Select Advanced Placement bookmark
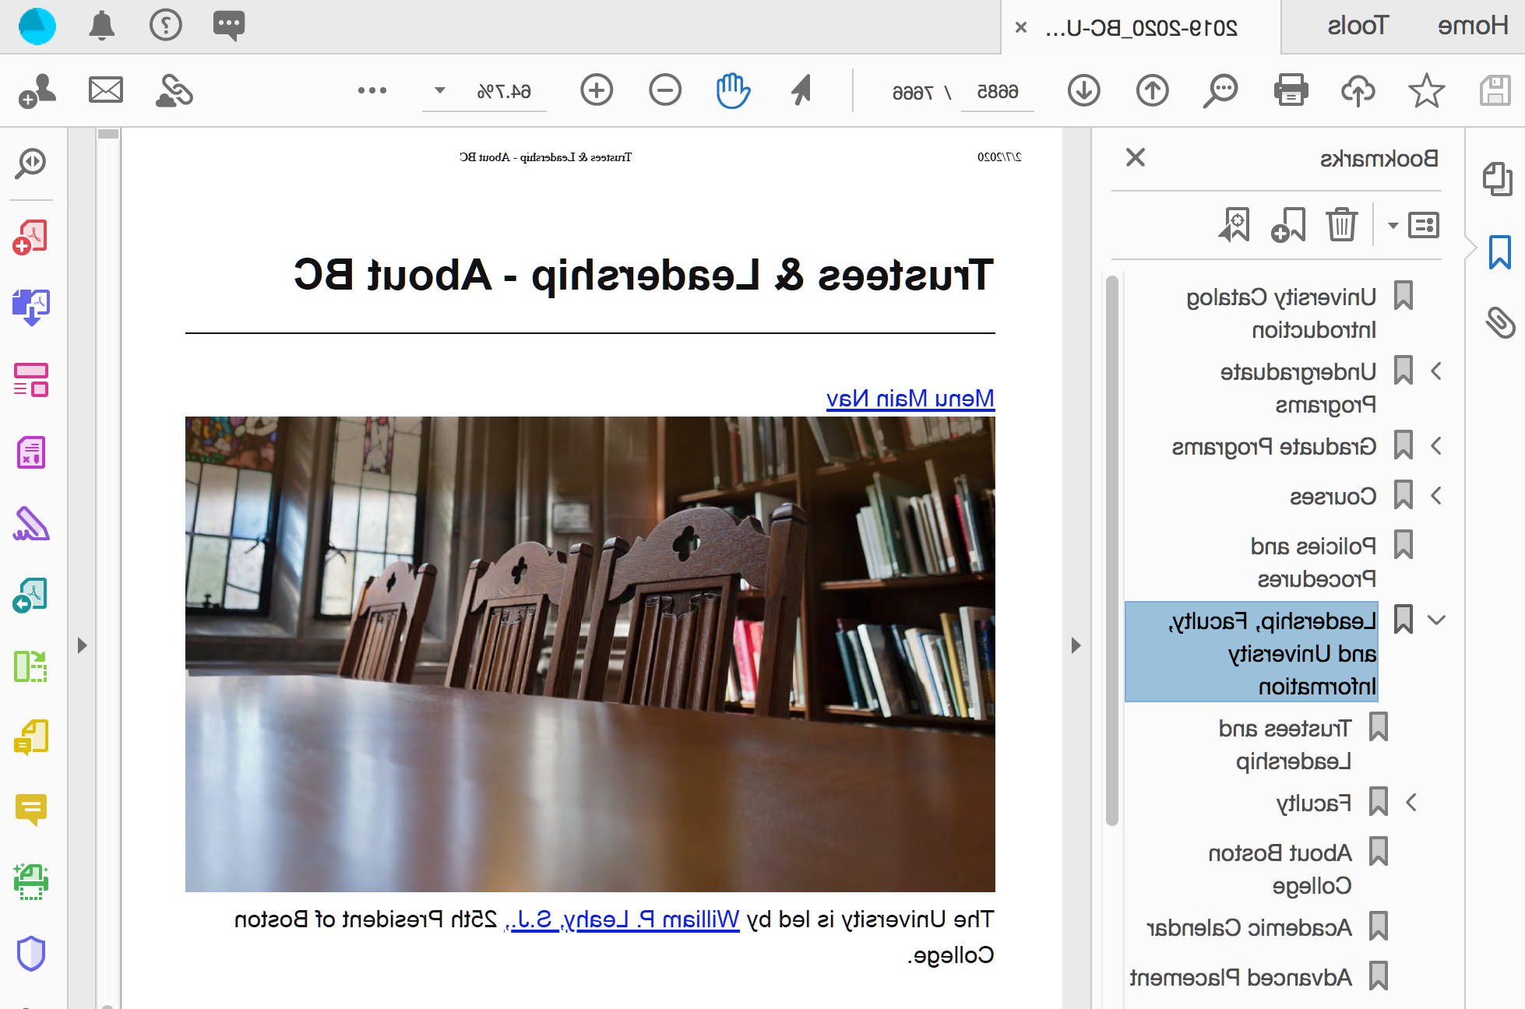This screenshot has height=1009, width=1525. point(1241,977)
